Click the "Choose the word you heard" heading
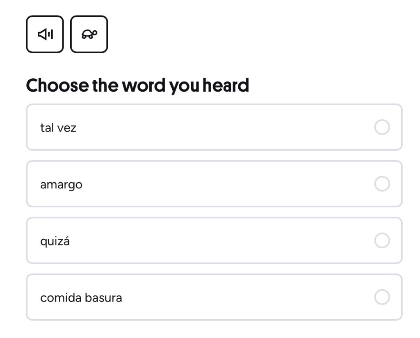 point(137,85)
